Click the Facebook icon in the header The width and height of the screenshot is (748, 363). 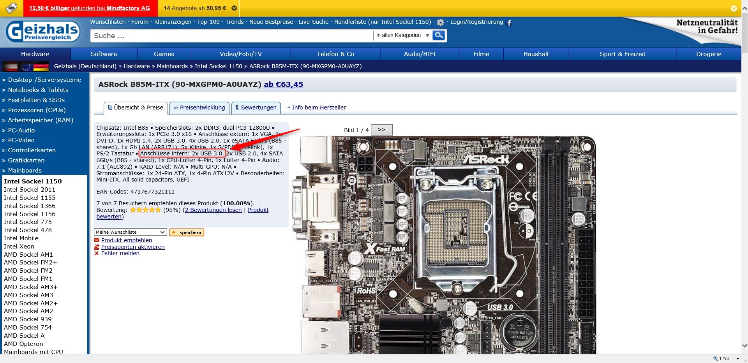point(509,23)
